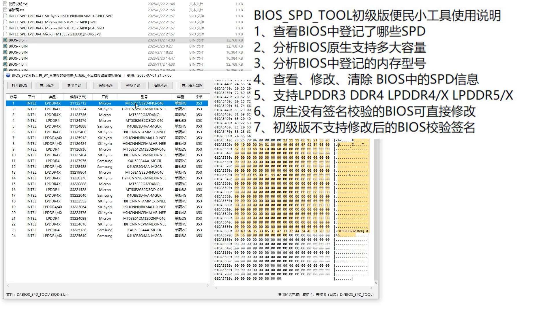Sort table by 字节 column header

click(199, 97)
